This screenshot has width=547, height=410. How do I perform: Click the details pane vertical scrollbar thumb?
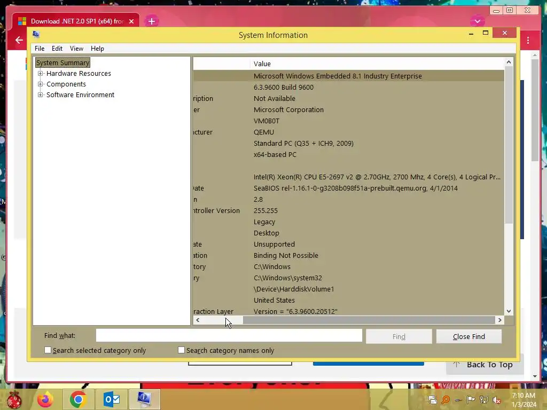[509, 145]
